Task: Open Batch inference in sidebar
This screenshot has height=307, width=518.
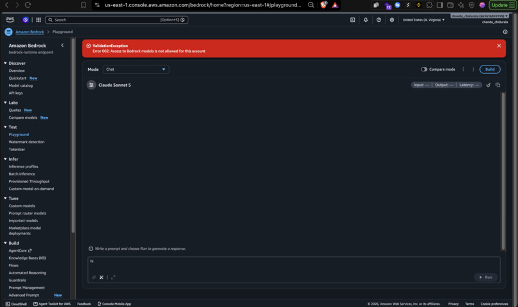Action: (21, 174)
